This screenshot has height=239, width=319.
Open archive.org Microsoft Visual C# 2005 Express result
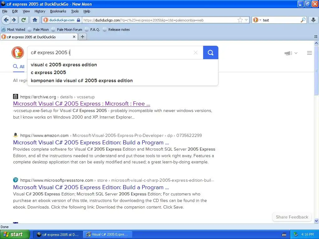[x=82, y=104]
